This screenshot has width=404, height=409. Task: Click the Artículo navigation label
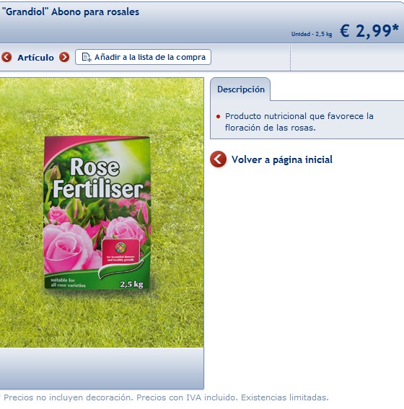pos(36,58)
